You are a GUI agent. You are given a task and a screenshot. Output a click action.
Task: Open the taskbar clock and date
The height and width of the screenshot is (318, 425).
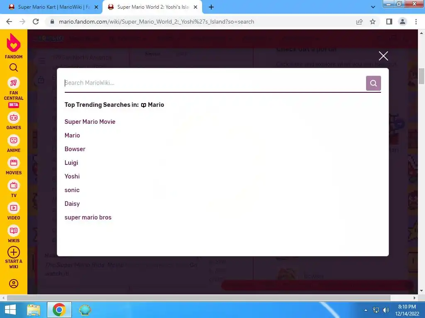click(407, 310)
